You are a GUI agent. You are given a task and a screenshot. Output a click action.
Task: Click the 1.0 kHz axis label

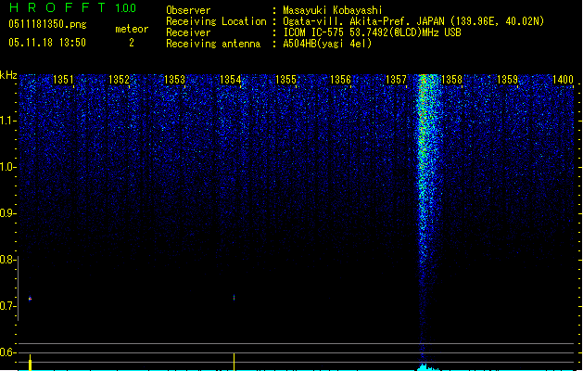click(x=7, y=167)
